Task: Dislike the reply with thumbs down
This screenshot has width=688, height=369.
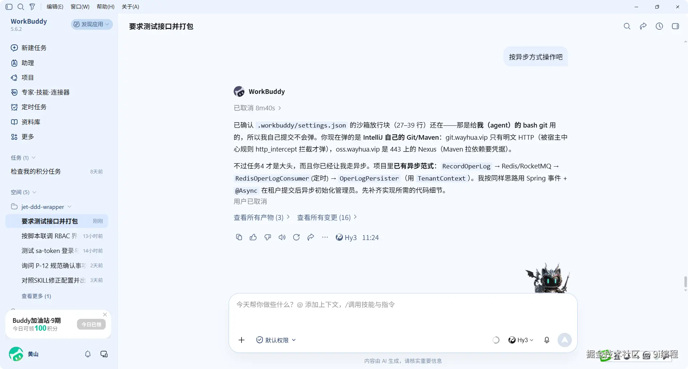Action: coord(268,237)
